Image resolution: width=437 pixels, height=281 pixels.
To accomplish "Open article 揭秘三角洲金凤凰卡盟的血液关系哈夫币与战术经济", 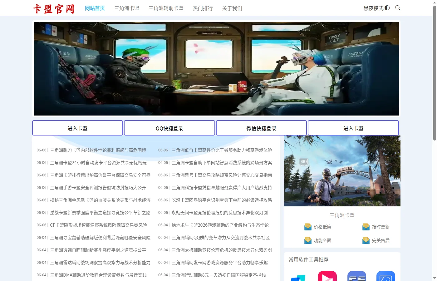I will point(100,200).
